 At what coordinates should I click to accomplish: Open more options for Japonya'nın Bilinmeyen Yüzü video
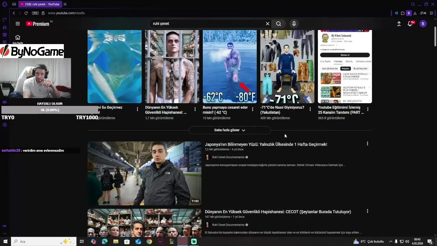(367, 144)
